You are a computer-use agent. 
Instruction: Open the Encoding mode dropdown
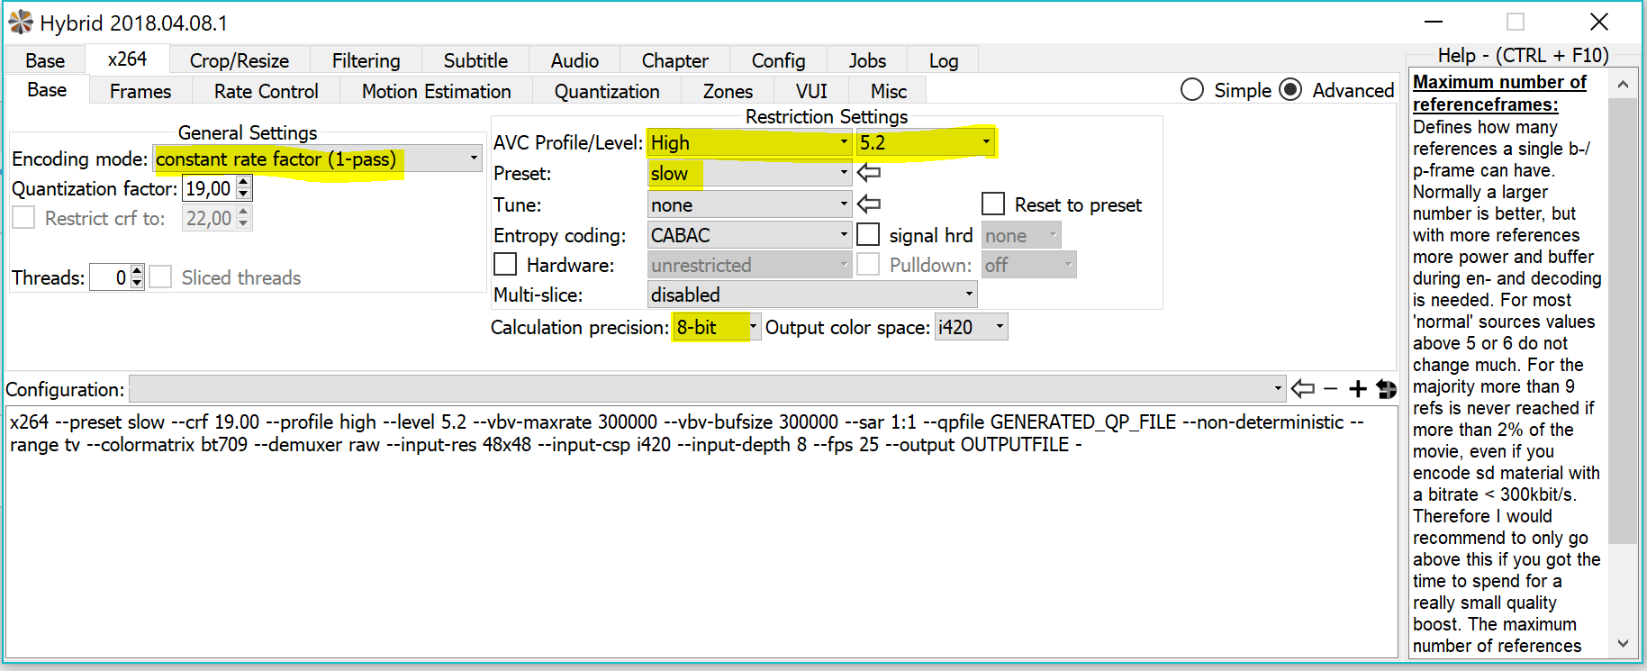pyautogui.click(x=318, y=159)
